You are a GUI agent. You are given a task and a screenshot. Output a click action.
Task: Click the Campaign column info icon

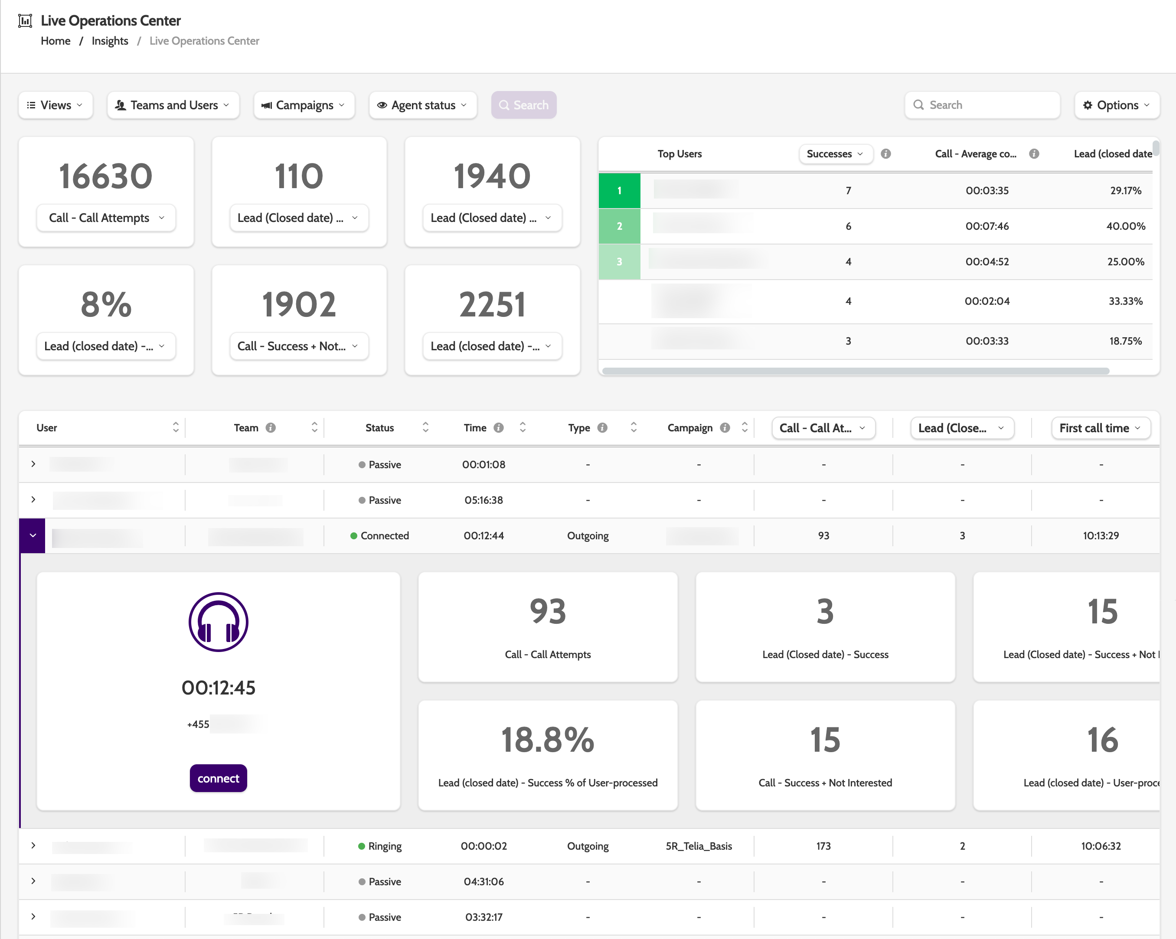(725, 428)
